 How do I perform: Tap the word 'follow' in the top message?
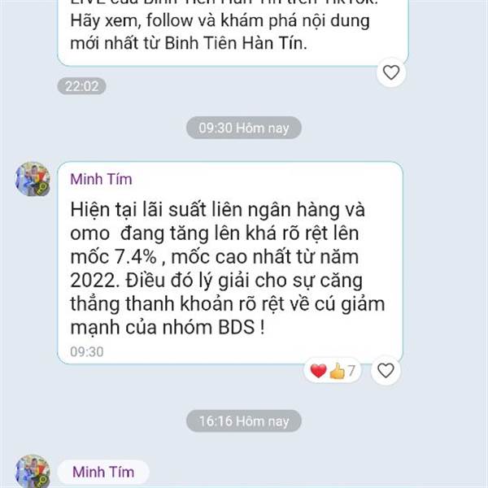pos(170,20)
